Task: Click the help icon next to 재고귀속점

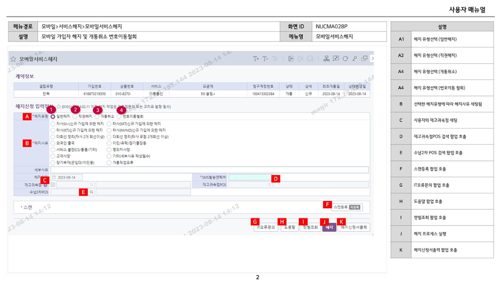Action: tap(45, 185)
